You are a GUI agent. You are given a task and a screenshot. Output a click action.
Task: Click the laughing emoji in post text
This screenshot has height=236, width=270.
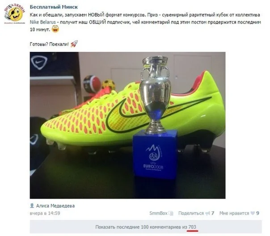(55, 29)
